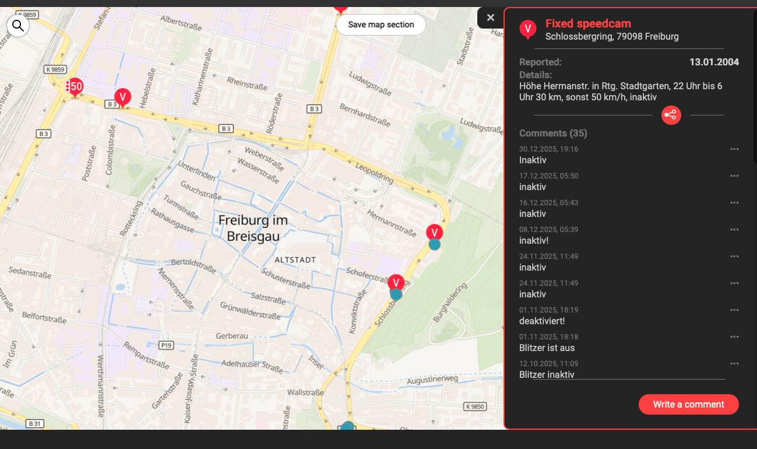Open options for the 30.12.2025 comment
The width and height of the screenshot is (757, 449).
pyautogui.click(x=734, y=149)
